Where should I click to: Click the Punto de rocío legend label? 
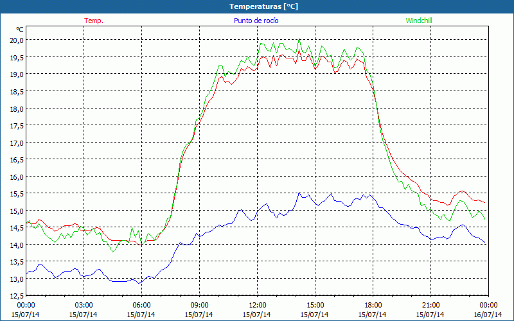(x=256, y=21)
